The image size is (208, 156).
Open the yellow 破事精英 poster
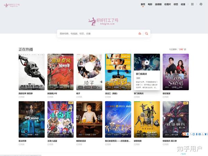147,119
